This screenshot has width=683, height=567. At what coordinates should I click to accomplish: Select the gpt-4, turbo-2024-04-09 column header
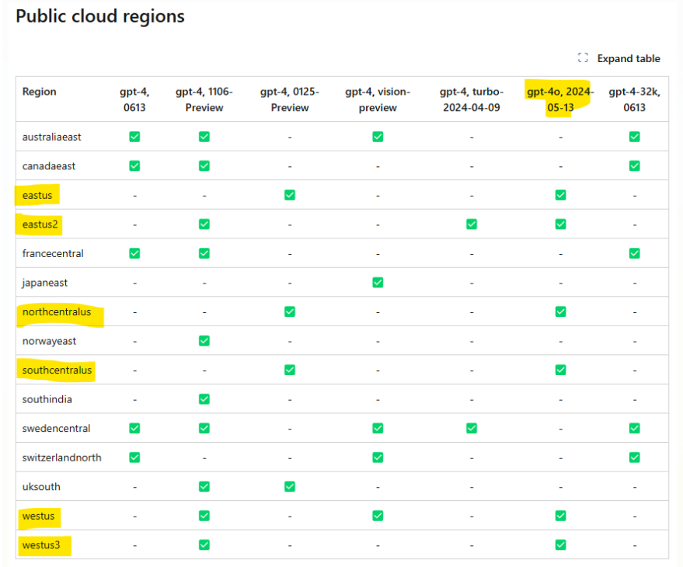tap(472, 99)
